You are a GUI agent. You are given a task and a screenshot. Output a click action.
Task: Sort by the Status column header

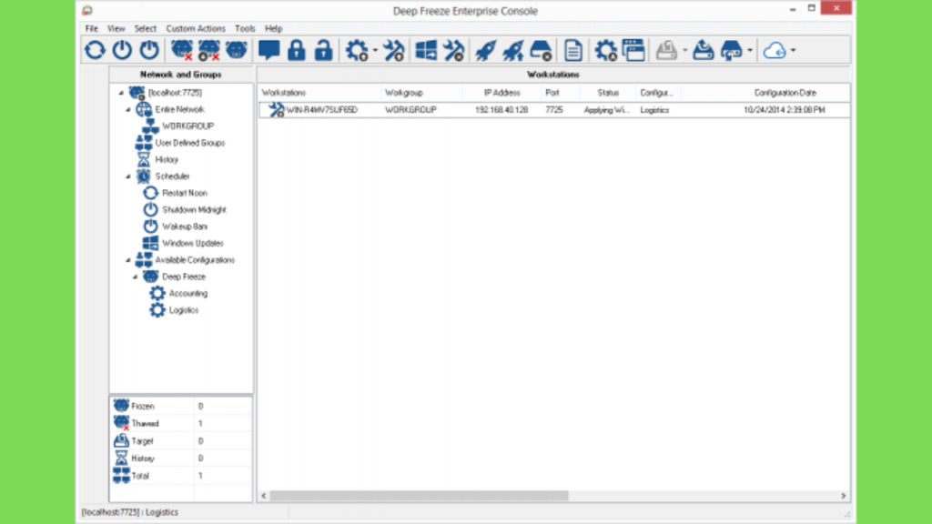pyautogui.click(x=608, y=93)
